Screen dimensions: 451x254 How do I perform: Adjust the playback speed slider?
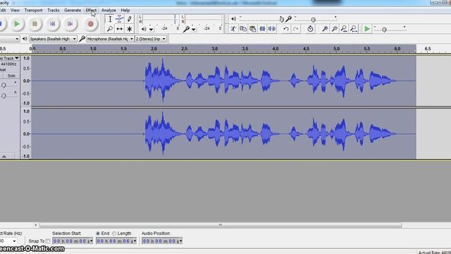click(x=390, y=29)
